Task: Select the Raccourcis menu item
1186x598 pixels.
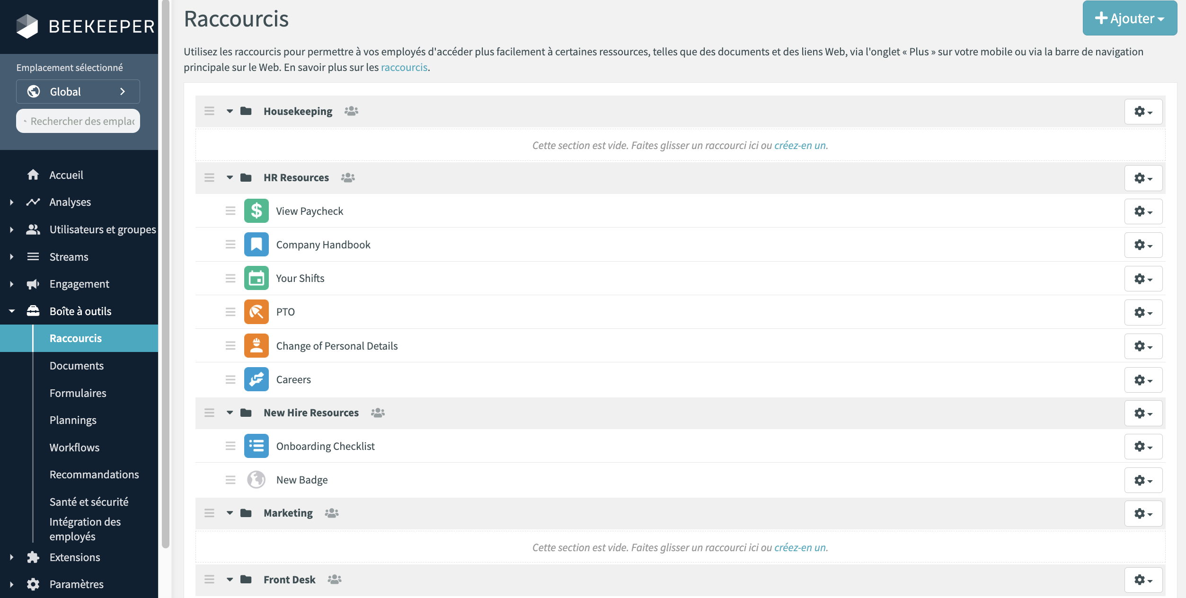Action: point(79,338)
